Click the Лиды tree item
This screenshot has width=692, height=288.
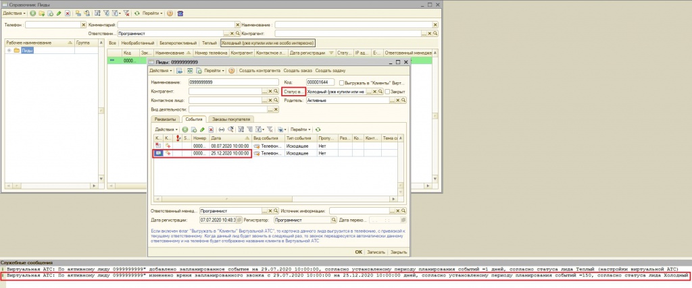(27, 50)
